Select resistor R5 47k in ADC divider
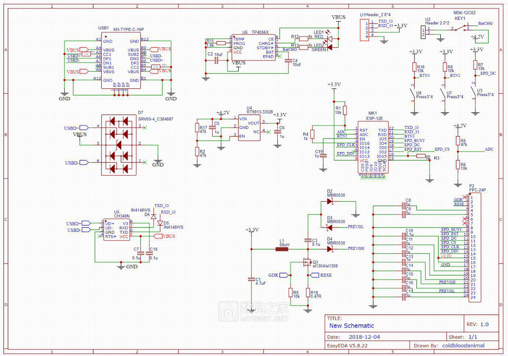This screenshot has width=508, height=356. 458,141
